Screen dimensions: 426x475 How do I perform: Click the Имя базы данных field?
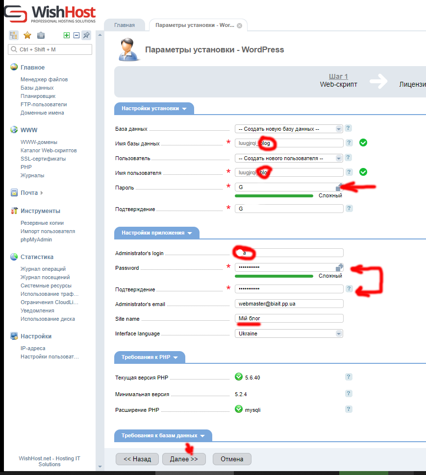[289, 143]
